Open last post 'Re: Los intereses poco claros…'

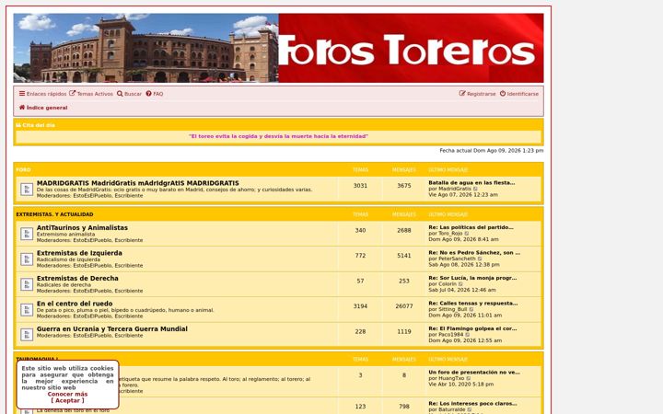point(472,404)
